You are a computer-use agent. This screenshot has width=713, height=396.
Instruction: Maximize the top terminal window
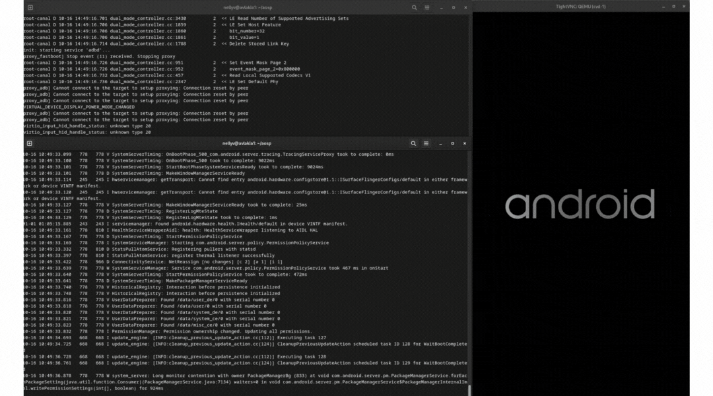coord(452,7)
